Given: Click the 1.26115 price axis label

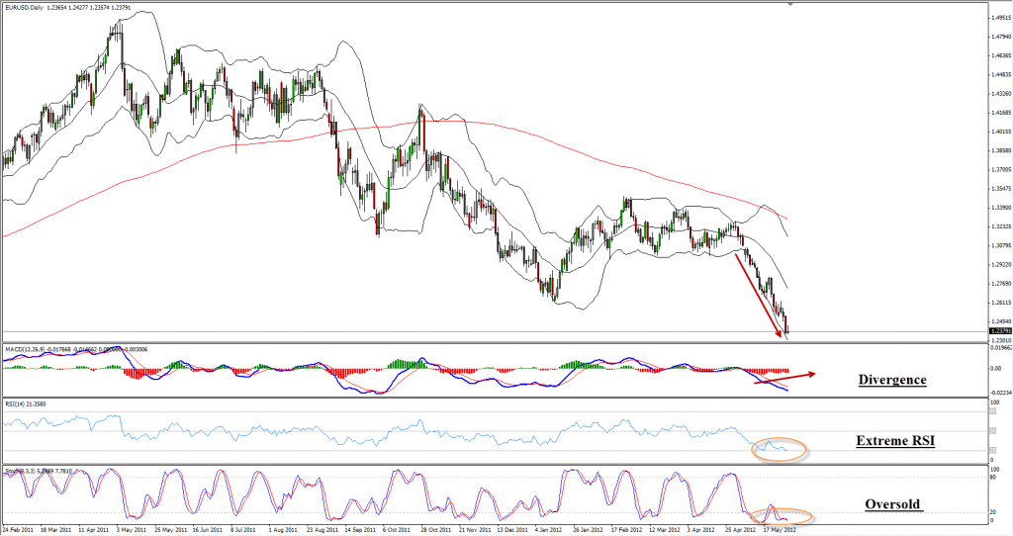Looking at the screenshot, I should pyautogui.click(x=1001, y=303).
